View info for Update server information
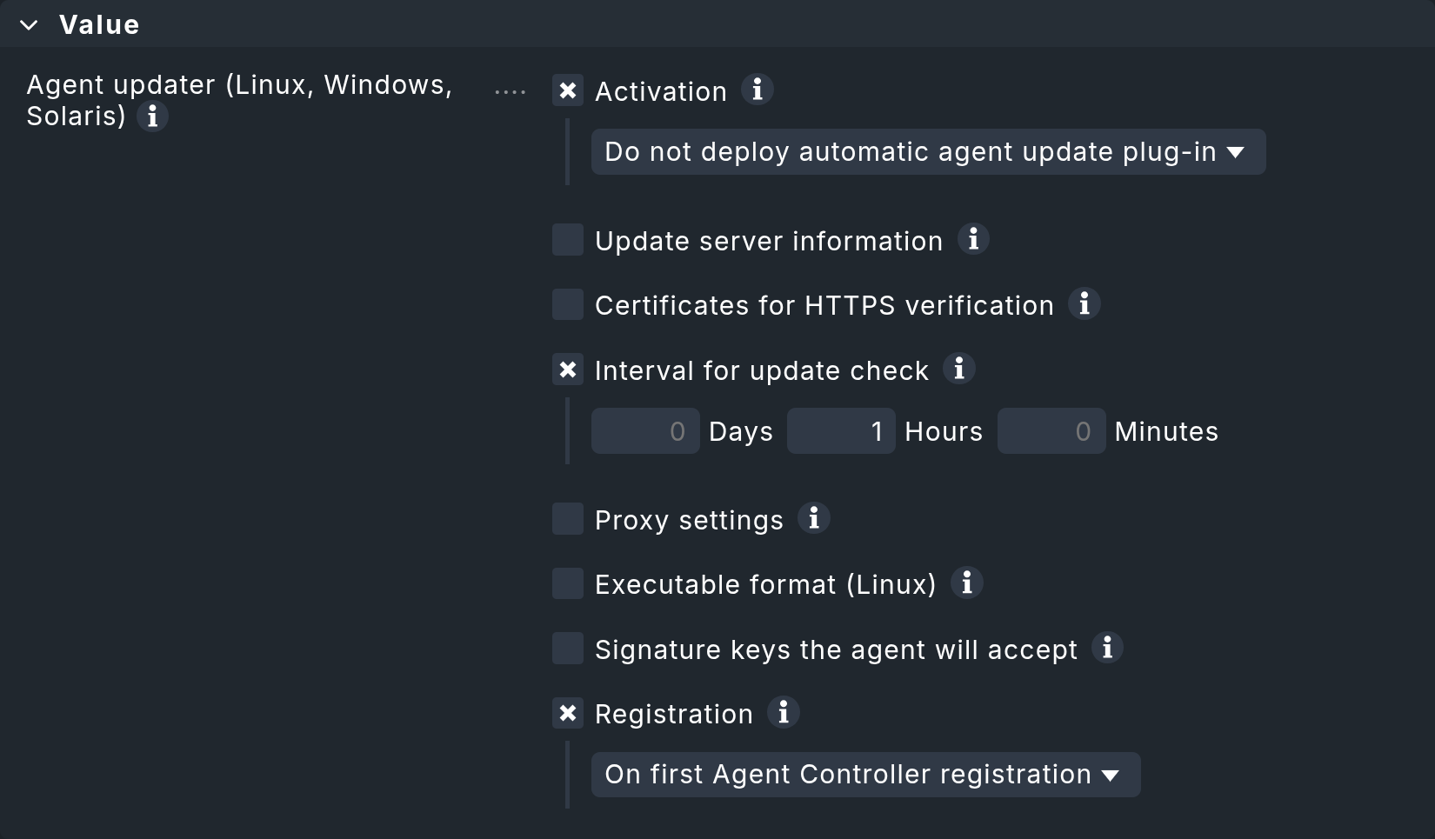The height and width of the screenshot is (839, 1435). point(974,240)
